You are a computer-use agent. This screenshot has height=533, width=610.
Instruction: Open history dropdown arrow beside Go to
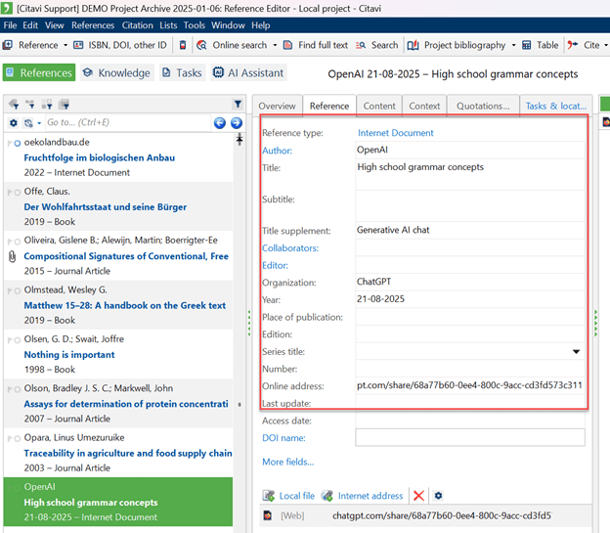(x=39, y=123)
